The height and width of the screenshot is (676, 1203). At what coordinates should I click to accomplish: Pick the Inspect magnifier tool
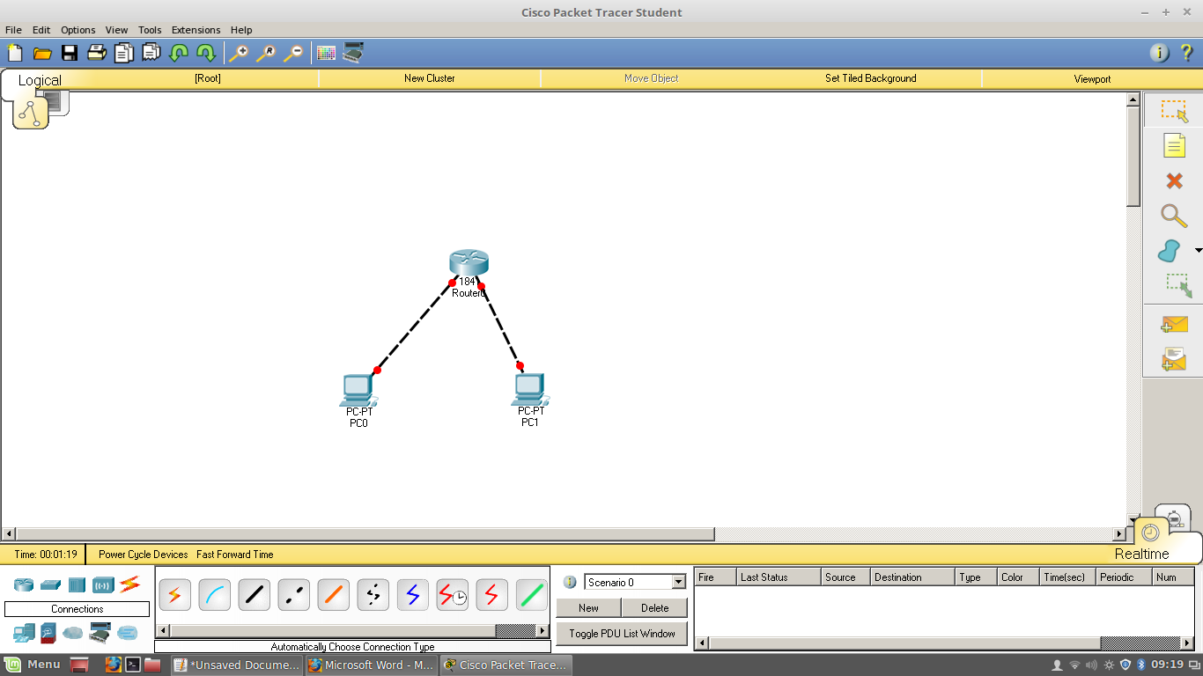click(1174, 216)
